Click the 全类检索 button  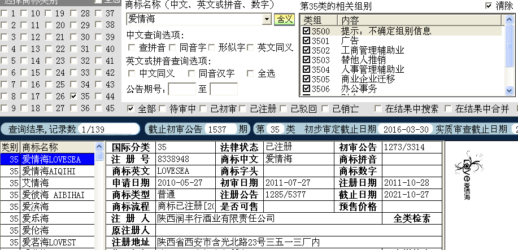click(x=412, y=218)
